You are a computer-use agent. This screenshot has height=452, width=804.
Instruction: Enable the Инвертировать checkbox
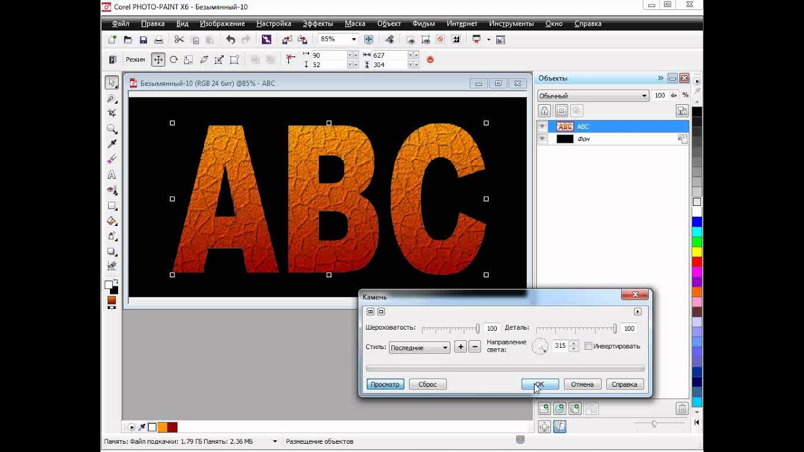click(589, 346)
